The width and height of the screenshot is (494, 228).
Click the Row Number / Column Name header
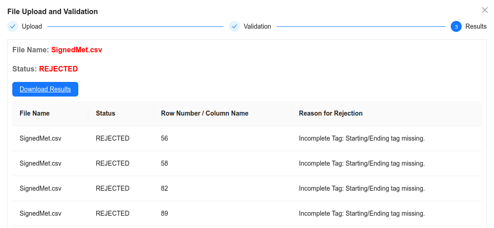(x=204, y=113)
